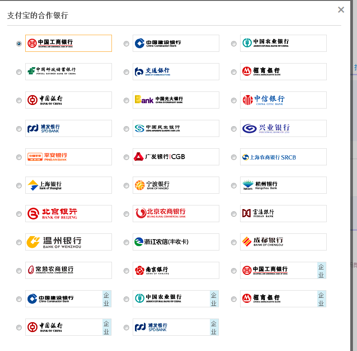Click the 兴业银行 logo tile

pos(283,128)
